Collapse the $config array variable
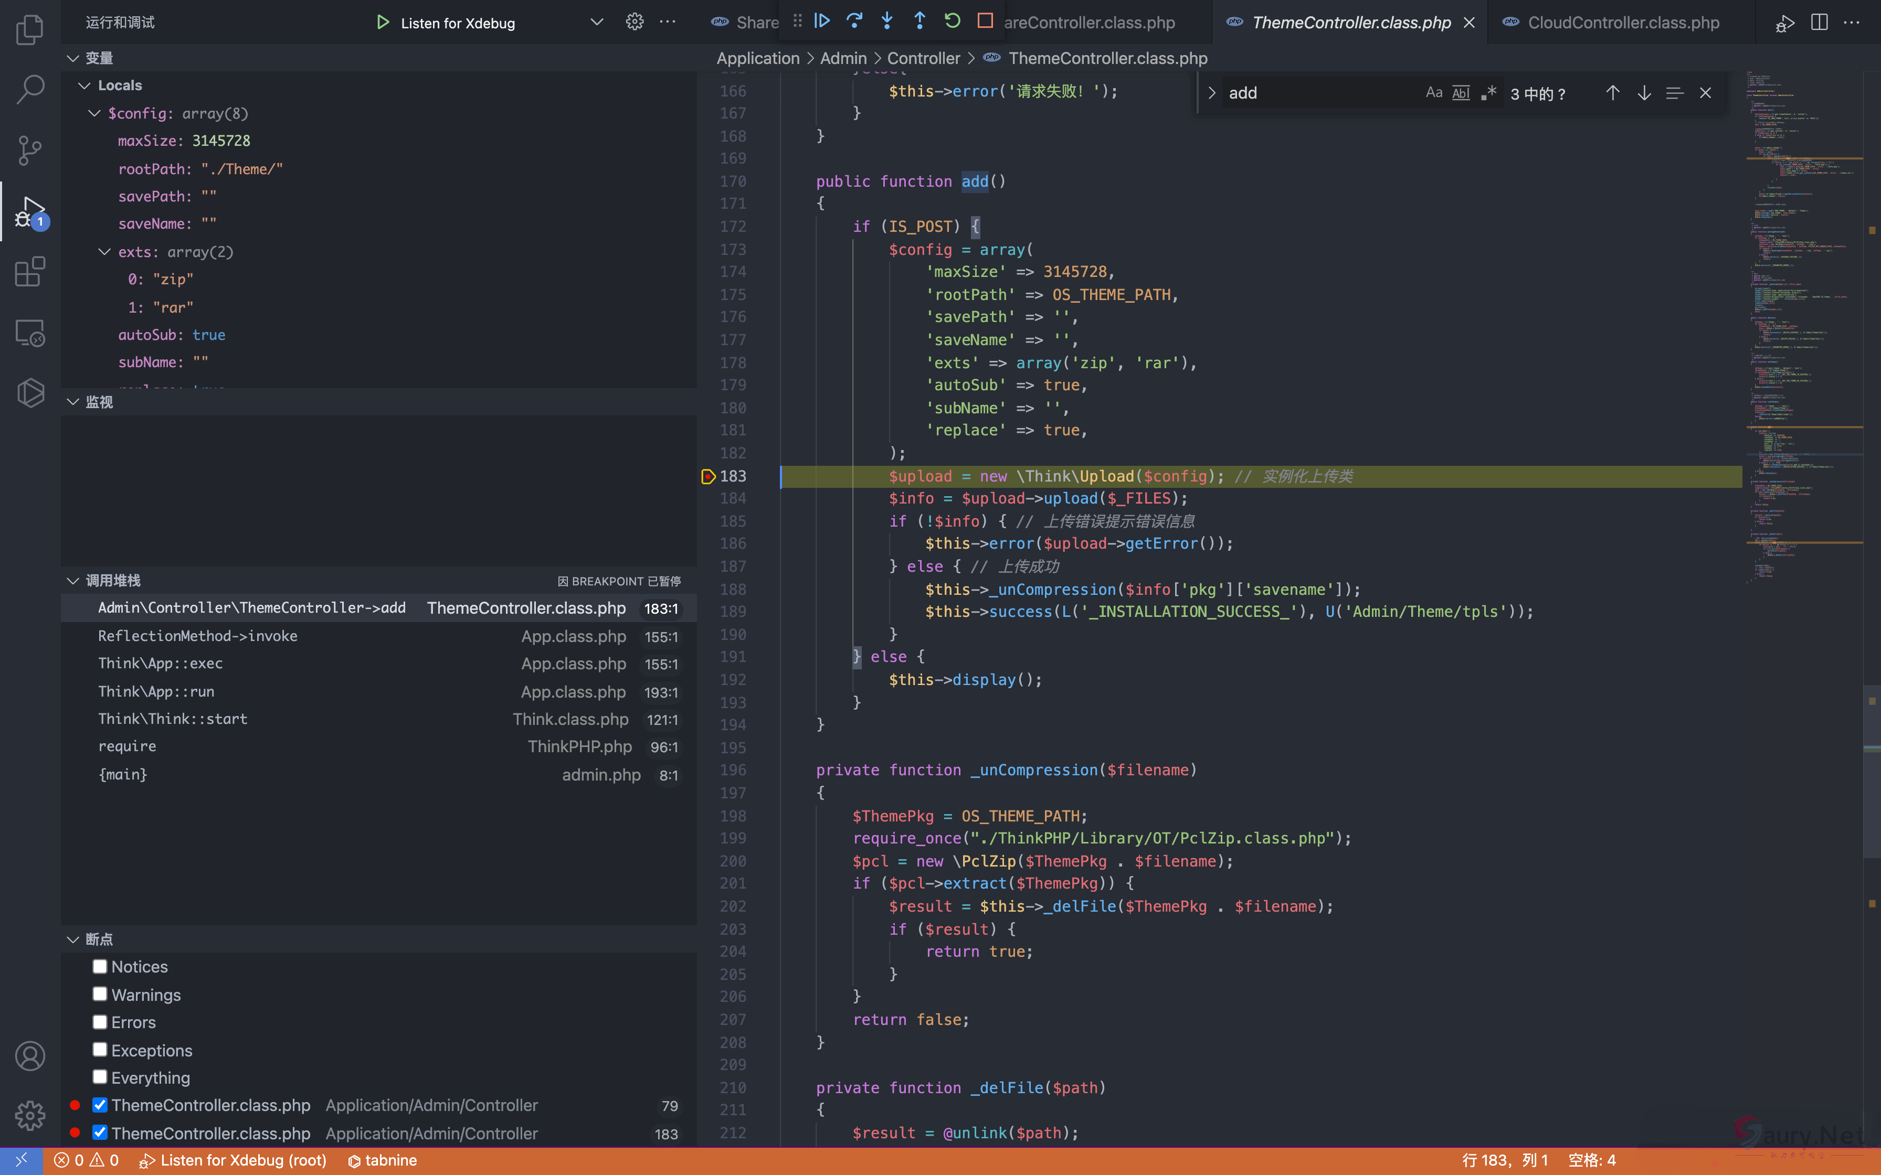1881x1175 pixels. [95, 113]
